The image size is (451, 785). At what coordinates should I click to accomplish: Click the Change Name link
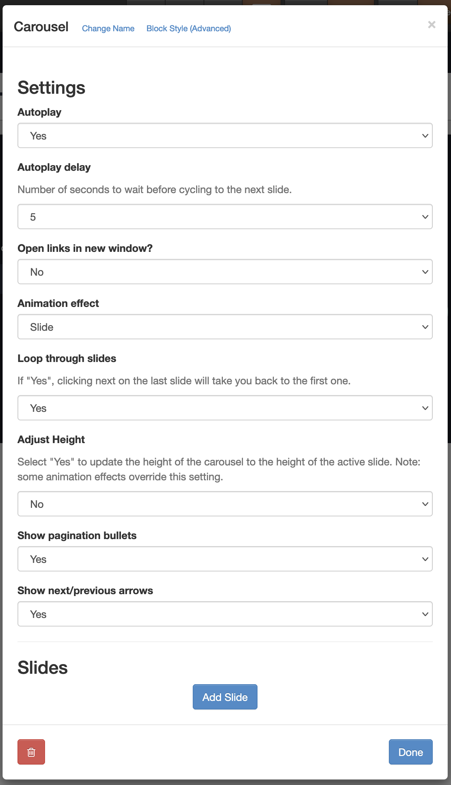coord(108,29)
